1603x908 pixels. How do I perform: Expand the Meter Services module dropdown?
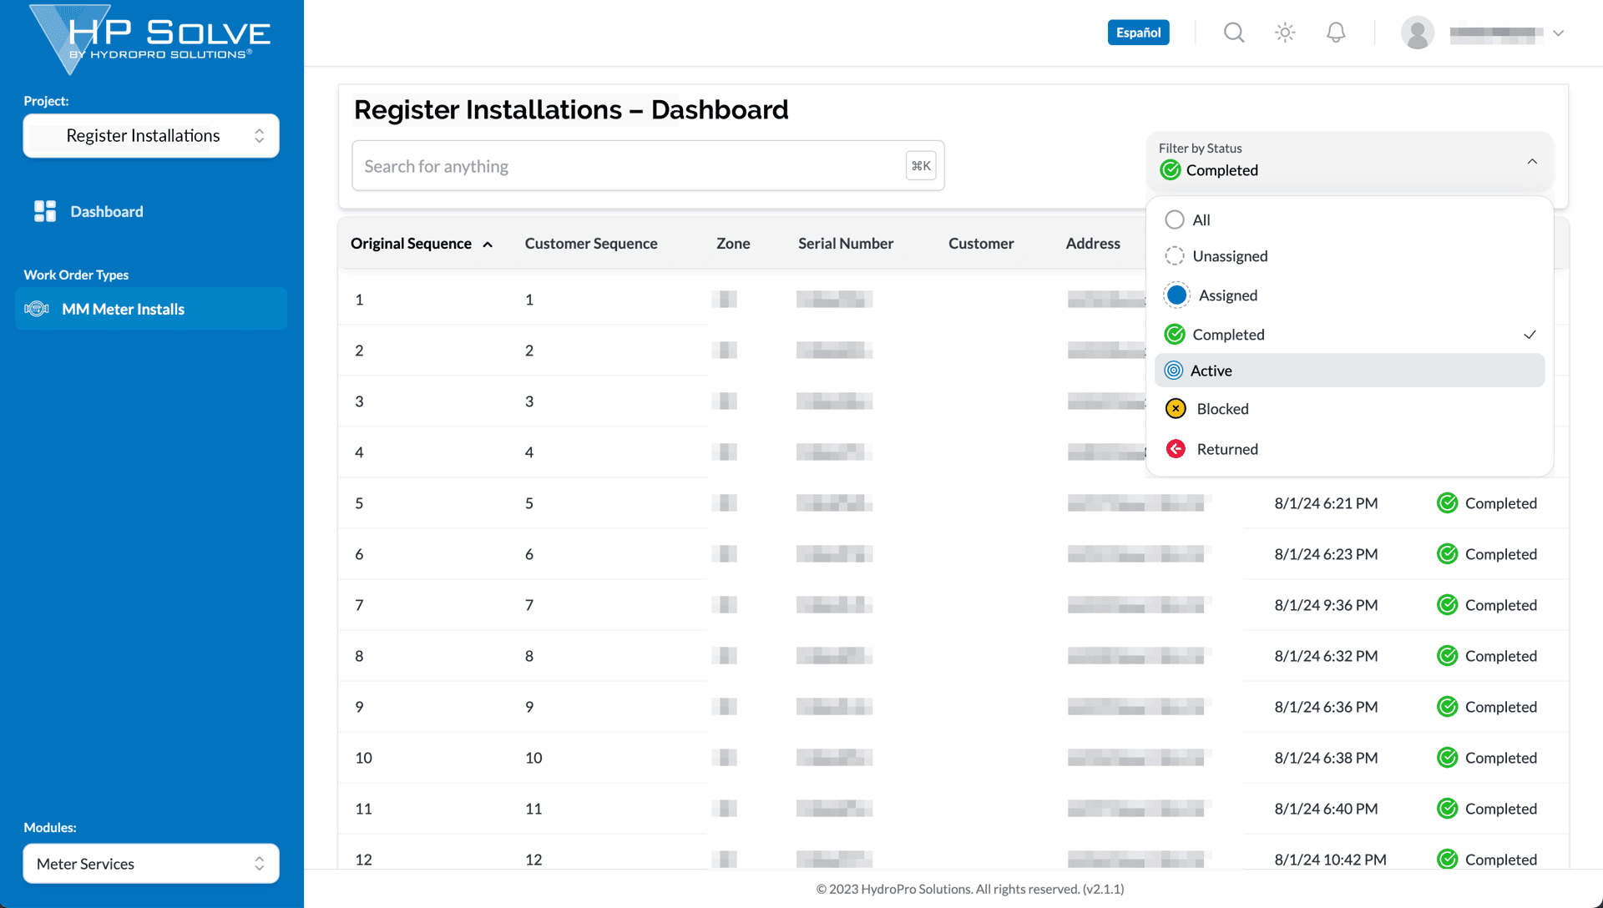tap(150, 864)
